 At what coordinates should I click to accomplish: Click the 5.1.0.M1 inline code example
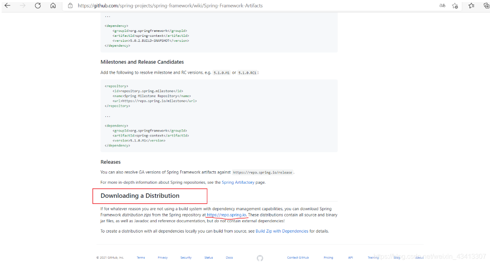[x=221, y=73]
